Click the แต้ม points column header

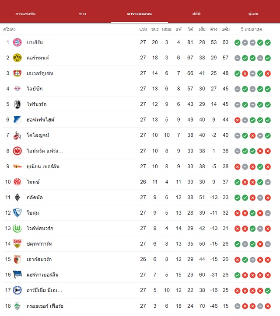pyautogui.click(x=226, y=29)
